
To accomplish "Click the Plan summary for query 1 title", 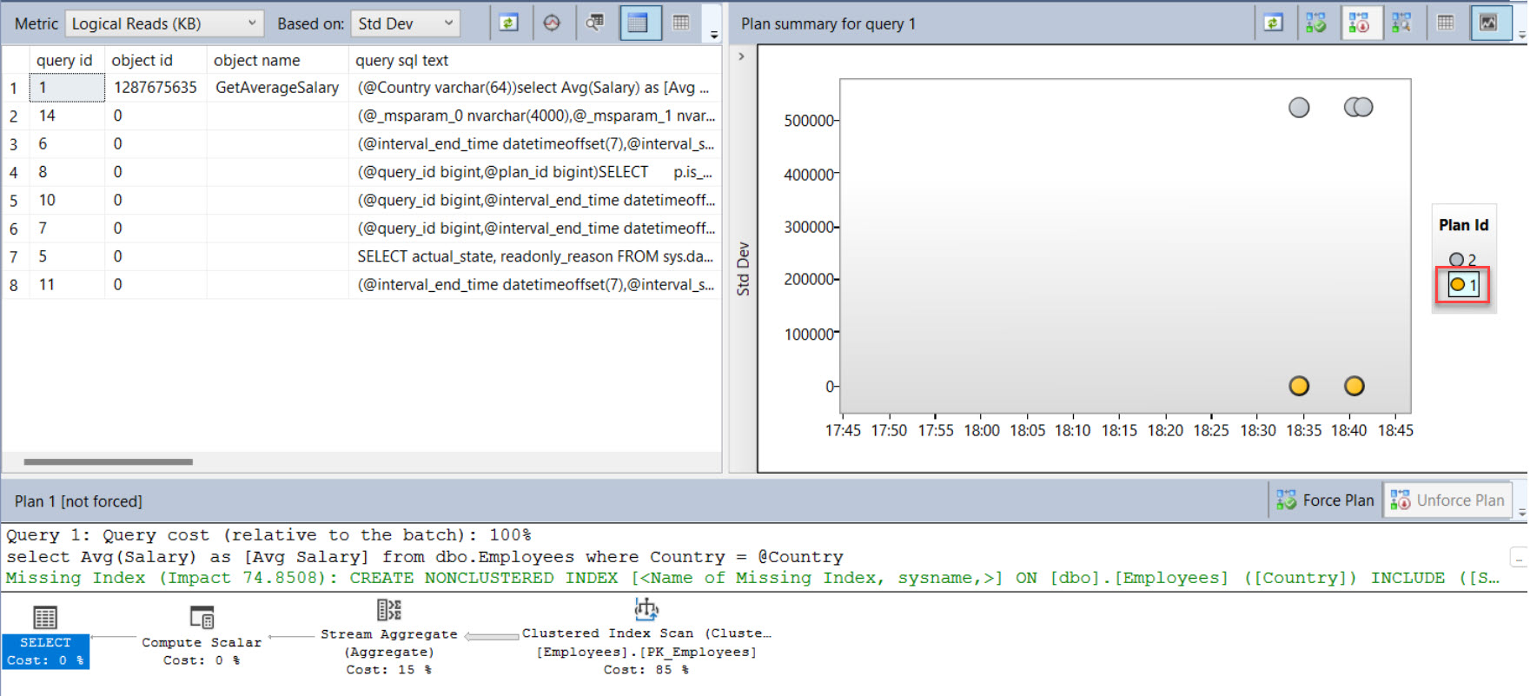I will (828, 23).
